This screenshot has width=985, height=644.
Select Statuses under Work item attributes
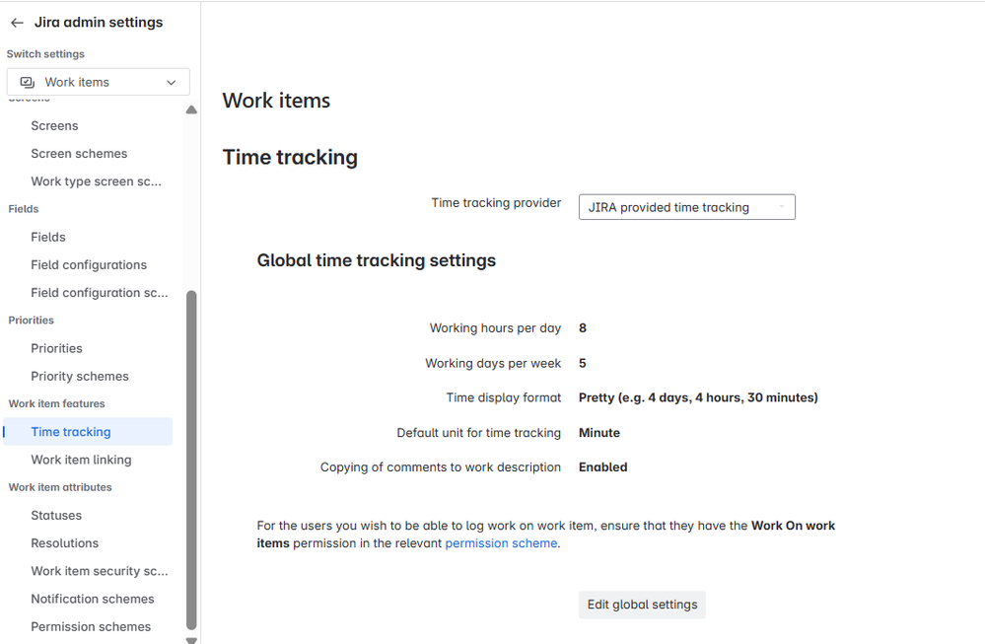point(56,515)
